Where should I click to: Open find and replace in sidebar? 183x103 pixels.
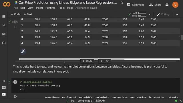4,25
